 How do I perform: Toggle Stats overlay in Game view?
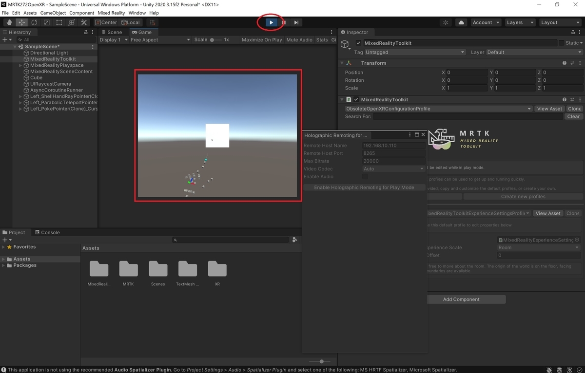coord(322,40)
